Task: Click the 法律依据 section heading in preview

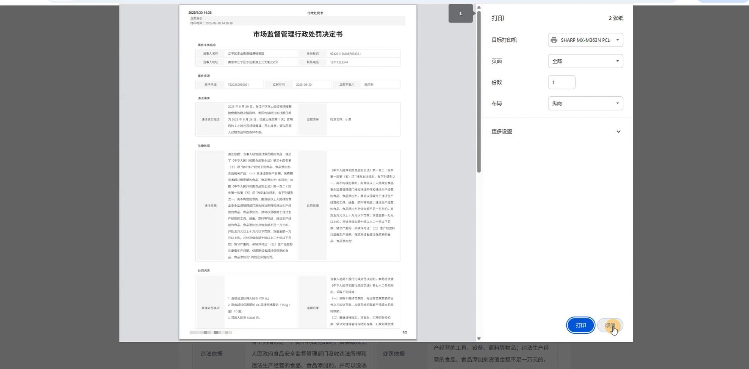Action: pos(204,146)
